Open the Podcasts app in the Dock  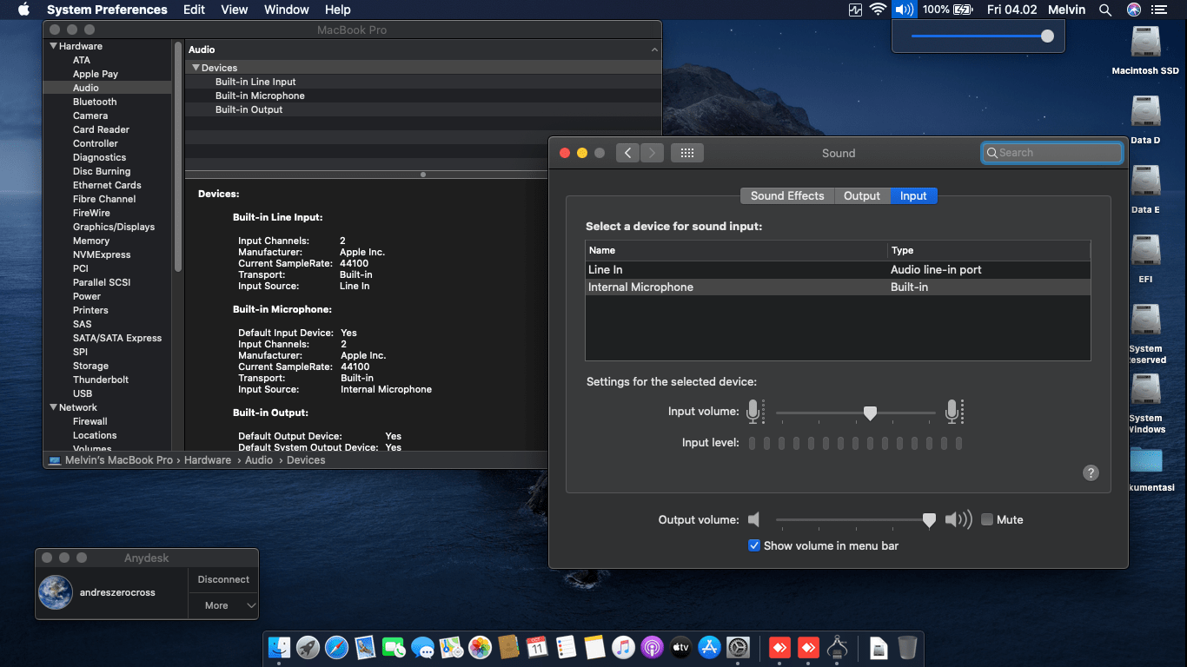tap(652, 648)
